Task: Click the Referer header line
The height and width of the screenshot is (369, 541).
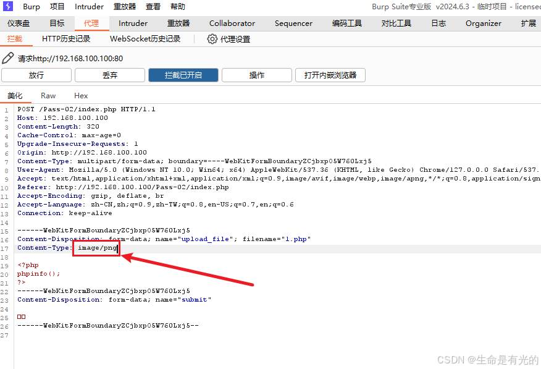Action: [x=123, y=187]
